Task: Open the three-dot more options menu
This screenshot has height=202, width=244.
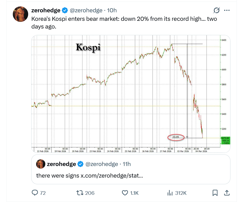Action: pyautogui.click(x=227, y=10)
